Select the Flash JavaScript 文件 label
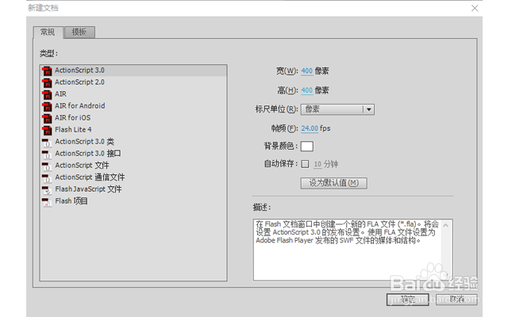The image size is (508, 317). [88, 189]
